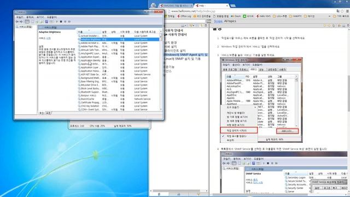
Task: Switch to the 표준 tab in Services
Action: click(x=48, y=113)
